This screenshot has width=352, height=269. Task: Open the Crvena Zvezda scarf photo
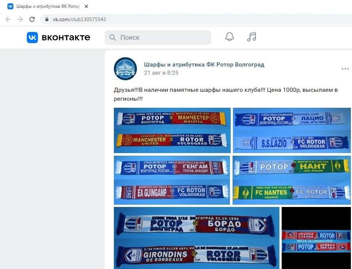pos(316,238)
